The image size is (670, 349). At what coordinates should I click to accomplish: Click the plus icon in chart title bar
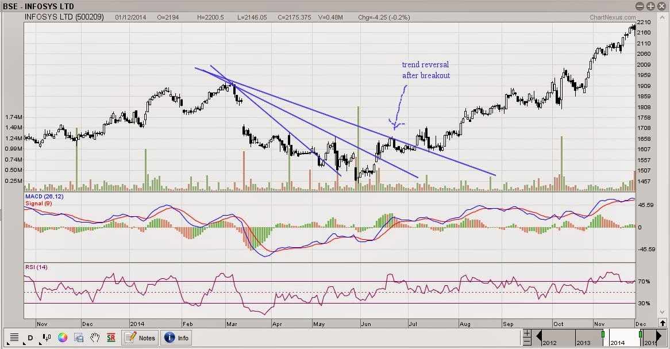click(651, 6)
